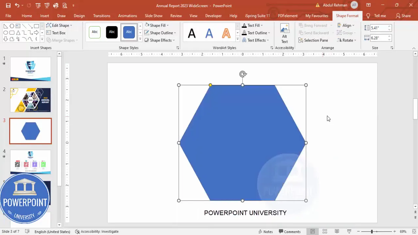Select slide 2 Annual Report thumbnail
418x235 pixels.
coord(30,100)
